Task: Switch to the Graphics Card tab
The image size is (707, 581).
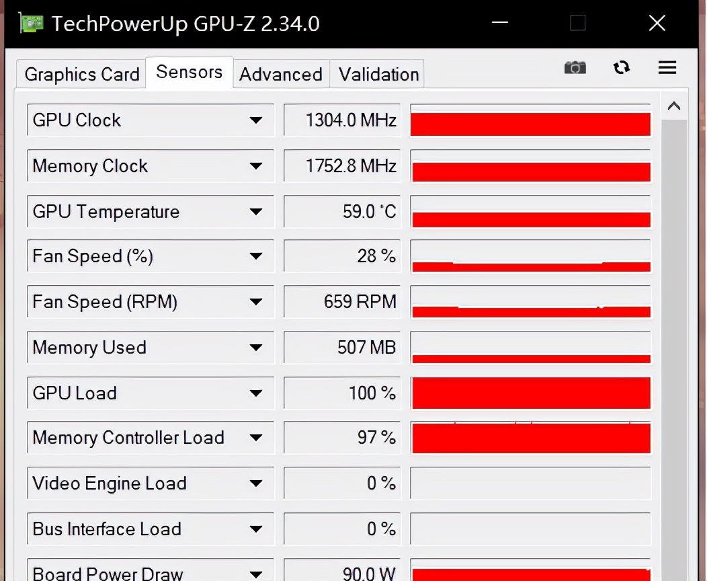Action: point(81,75)
